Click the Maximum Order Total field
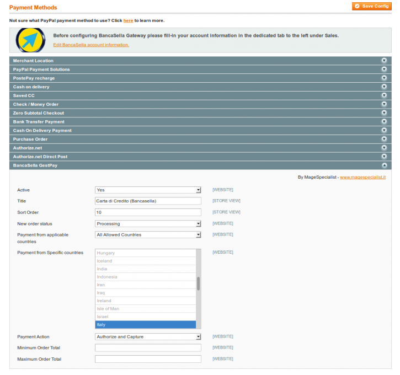This screenshot has width=400, height=375. coord(148,359)
